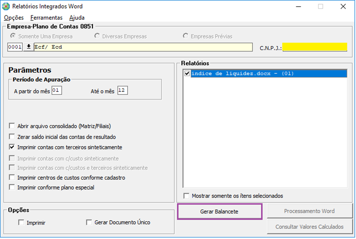Open the Ajuda menu
Image resolution: width=356 pixels, height=239 pixels.
pos(77,18)
